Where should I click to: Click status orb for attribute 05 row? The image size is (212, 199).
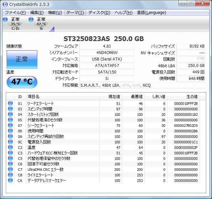10,120
